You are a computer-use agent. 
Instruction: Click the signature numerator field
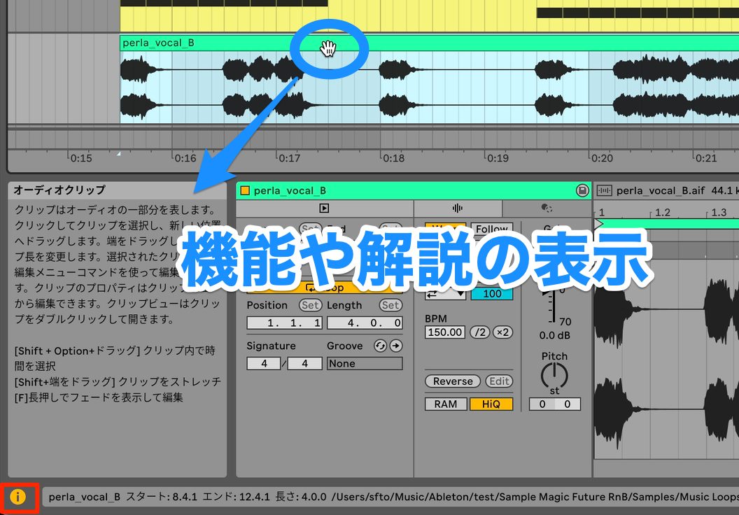point(263,363)
